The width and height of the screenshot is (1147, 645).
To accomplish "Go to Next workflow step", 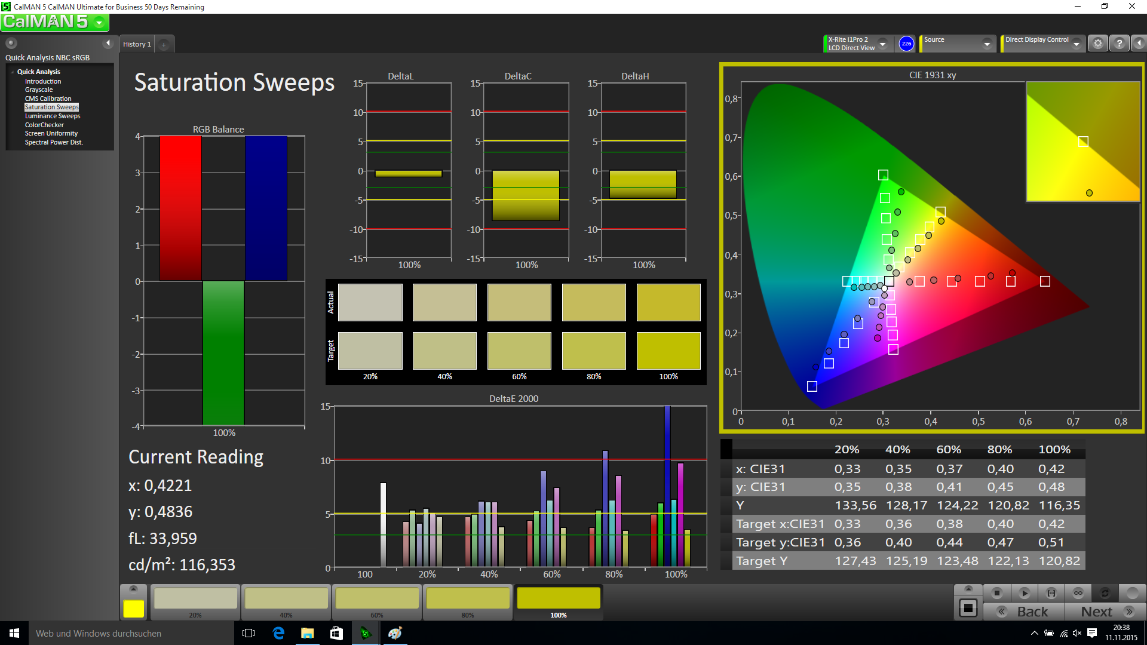I will (x=1105, y=612).
